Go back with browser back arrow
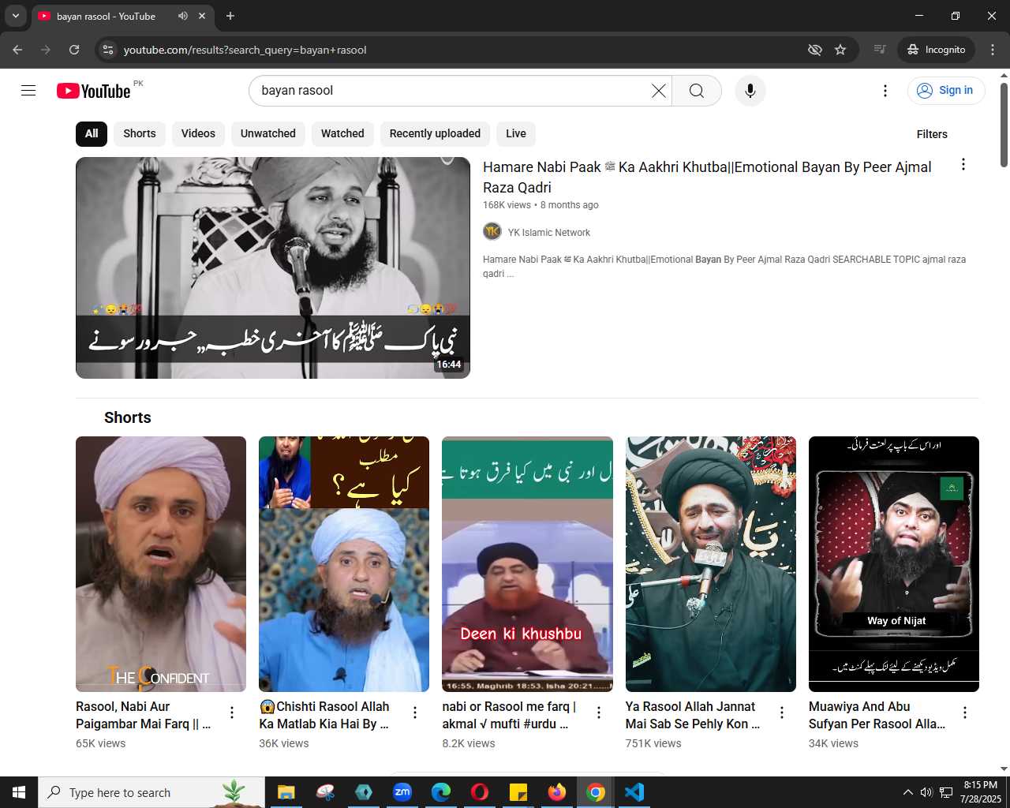Image resolution: width=1010 pixels, height=808 pixels. (17, 50)
